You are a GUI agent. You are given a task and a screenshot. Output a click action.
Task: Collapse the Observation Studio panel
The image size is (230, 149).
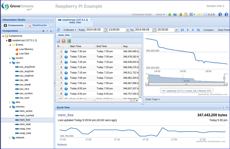(51, 20)
